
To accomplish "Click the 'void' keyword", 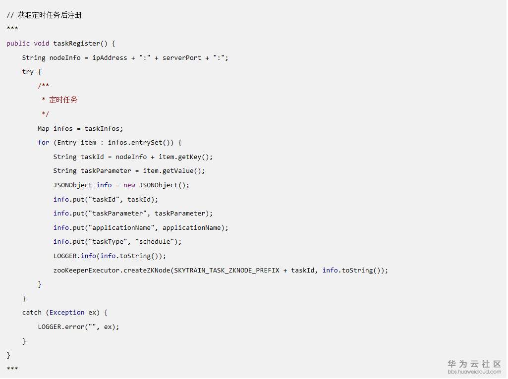I will (42, 44).
